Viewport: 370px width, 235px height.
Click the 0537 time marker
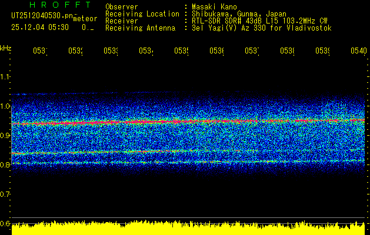tap(252, 51)
